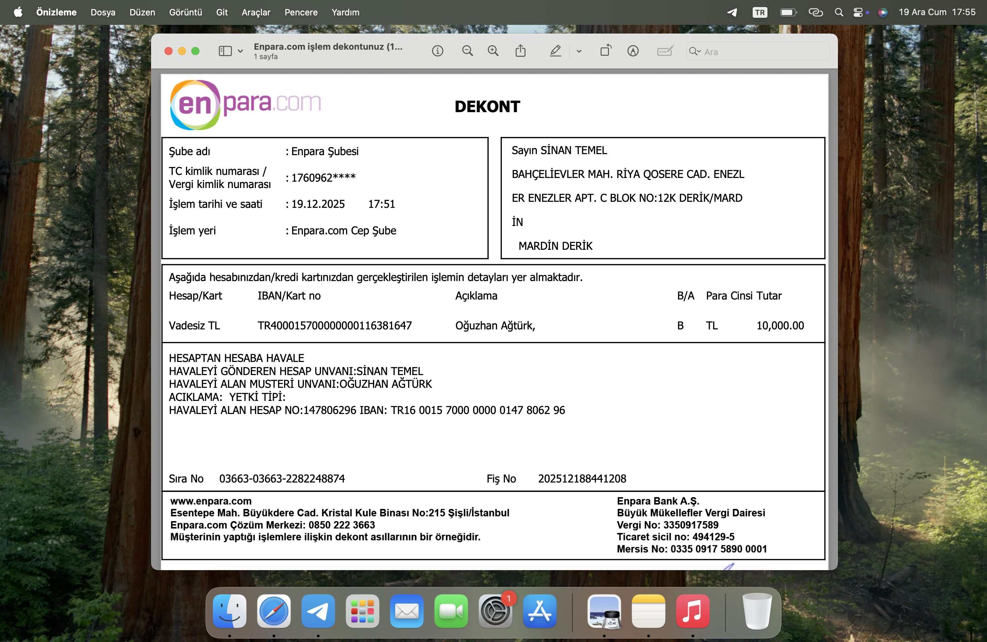Select the highlight pen tool
The image size is (987, 642).
pyautogui.click(x=555, y=51)
